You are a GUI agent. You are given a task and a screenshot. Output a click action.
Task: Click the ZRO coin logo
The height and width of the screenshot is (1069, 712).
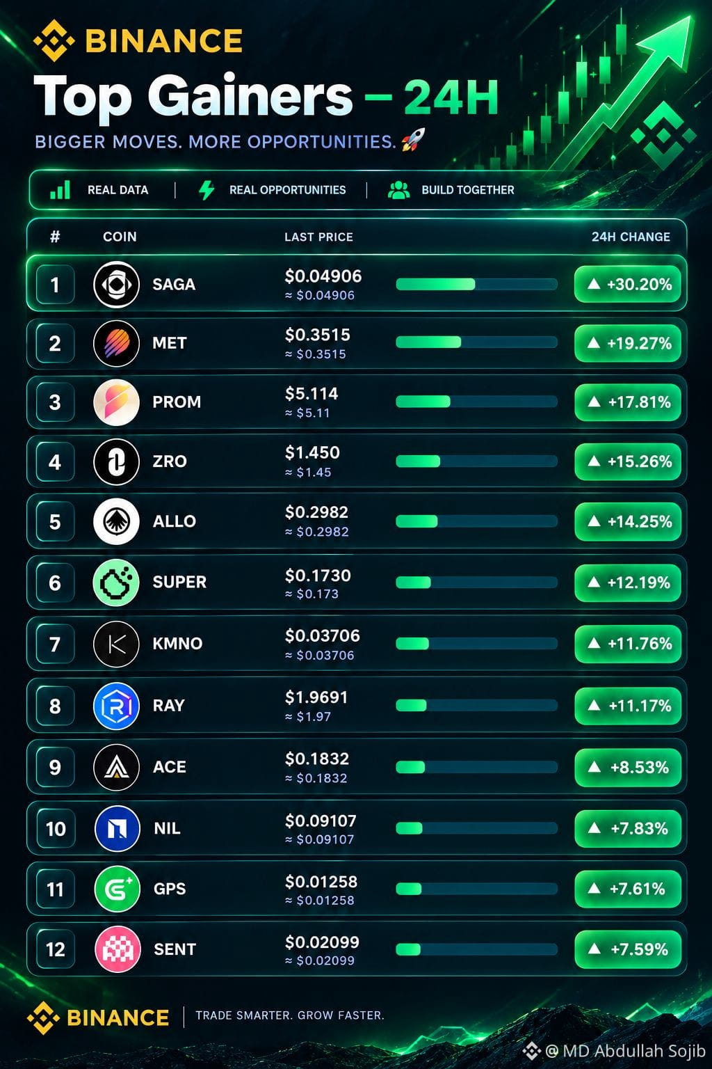[116, 461]
